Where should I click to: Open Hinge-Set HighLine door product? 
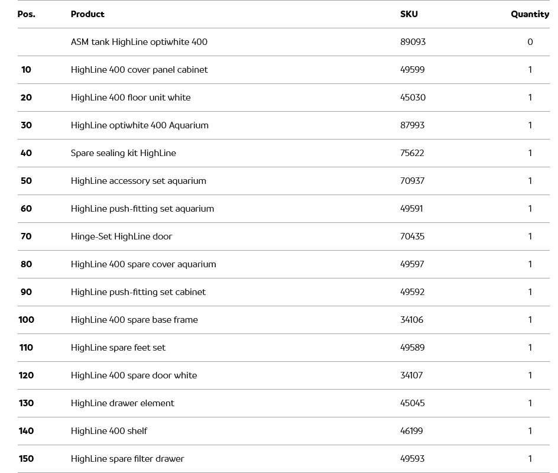(x=121, y=237)
